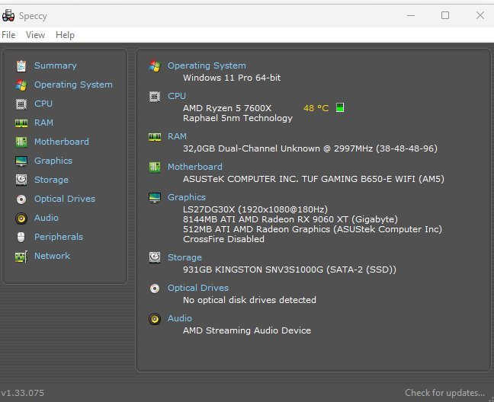Click the CPU chip icon in sidebar
494x402 pixels.
click(21, 104)
